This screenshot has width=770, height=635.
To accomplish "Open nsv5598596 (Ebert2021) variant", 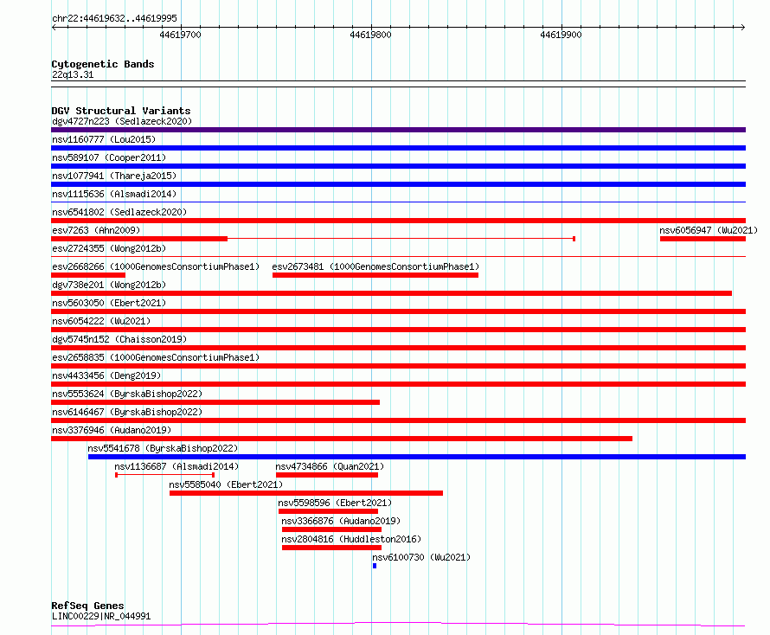I will point(335,503).
